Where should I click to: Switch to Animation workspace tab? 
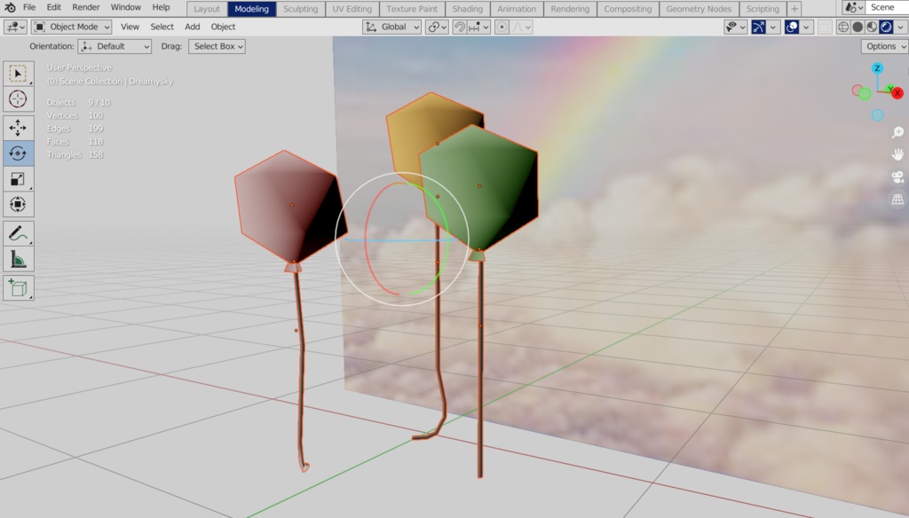(517, 9)
